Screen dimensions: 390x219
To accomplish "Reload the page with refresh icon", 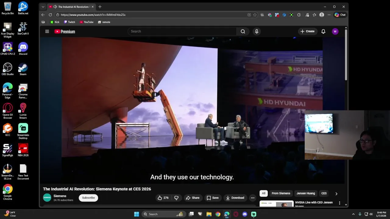I will pyautogui.click(x=50, y=15).
